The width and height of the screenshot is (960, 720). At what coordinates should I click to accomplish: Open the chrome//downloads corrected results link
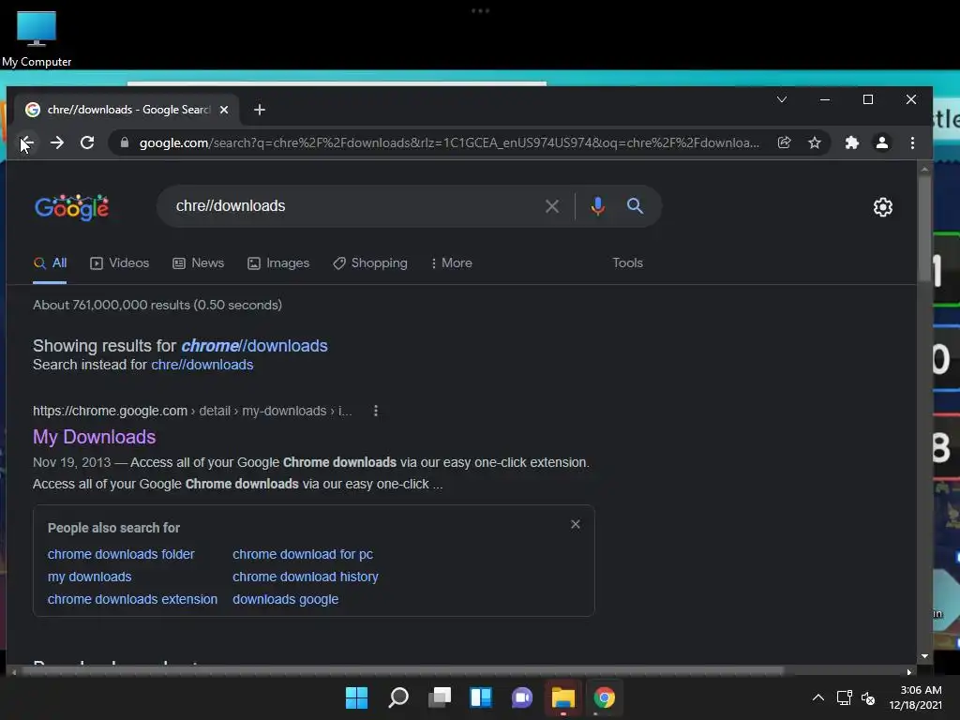[x=254, y=345]
